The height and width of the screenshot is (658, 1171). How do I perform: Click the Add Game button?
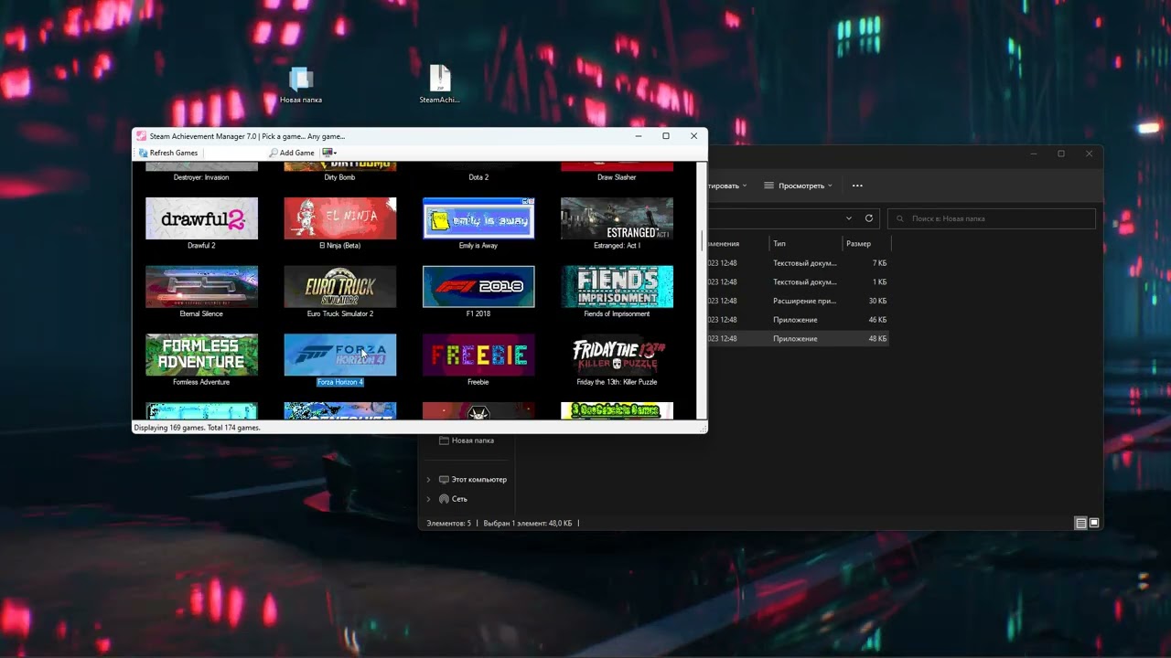pyautogui.click(x=292, y=153)
